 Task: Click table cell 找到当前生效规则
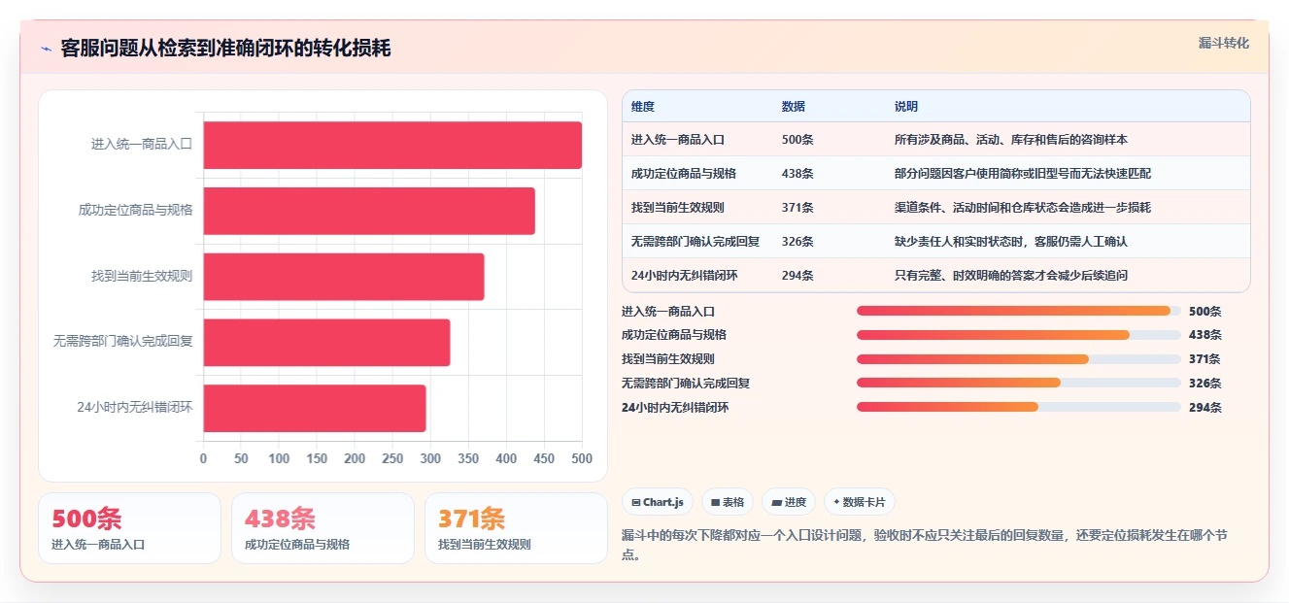point(678,208)
